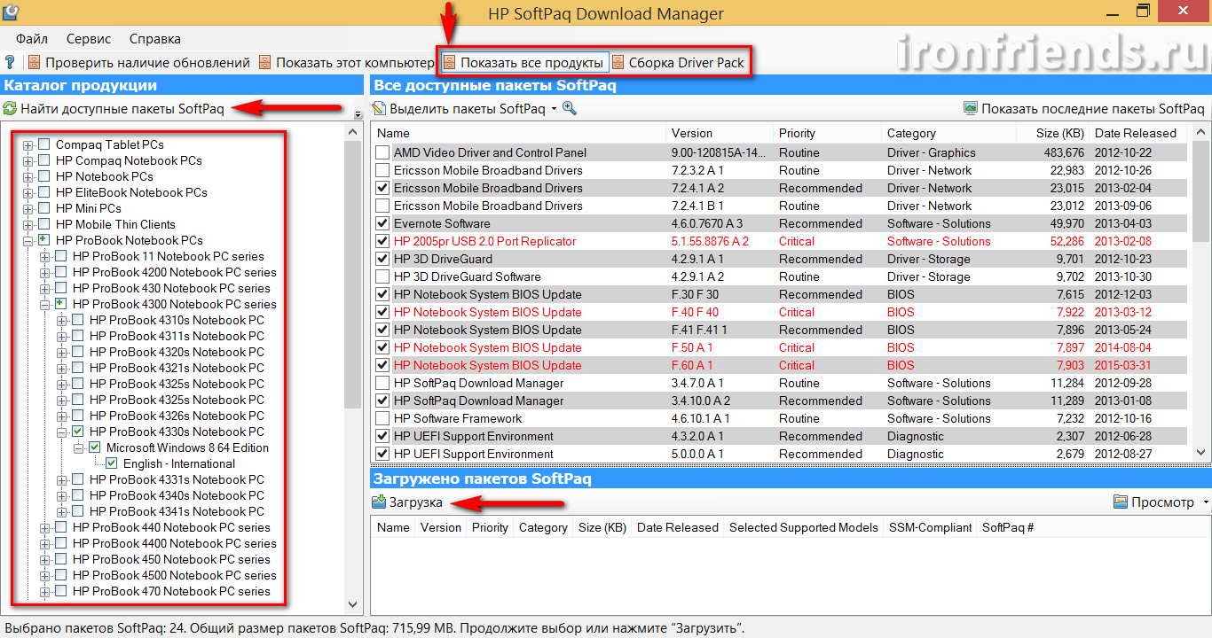Image resolution: width=1212 pixels, height=638 pixels.
Task: Open the 'Справка' menu
Action: [154, 39]
